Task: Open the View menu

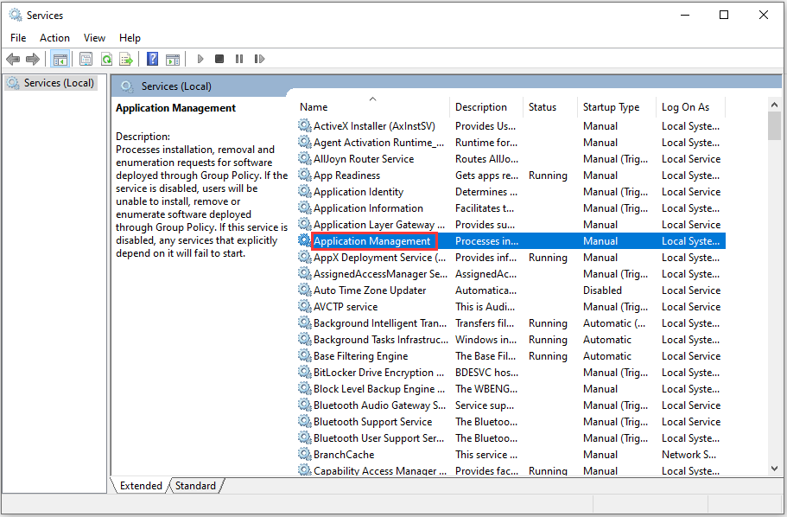Action: (x=94, y=38)
